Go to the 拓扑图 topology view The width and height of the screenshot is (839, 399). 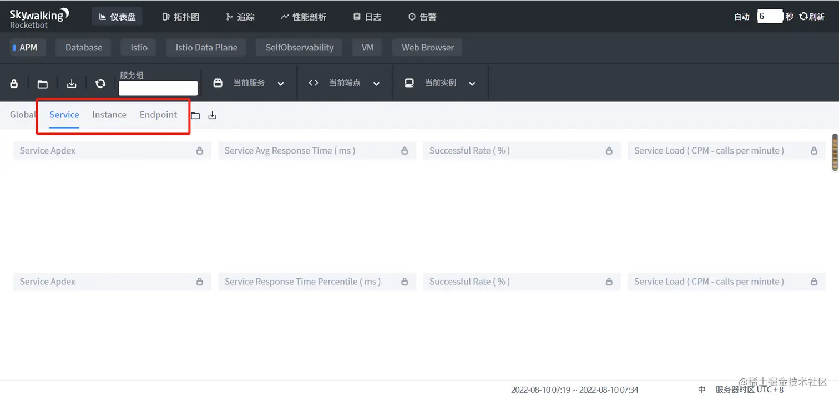pyautogui.click(x=180, y=17)
